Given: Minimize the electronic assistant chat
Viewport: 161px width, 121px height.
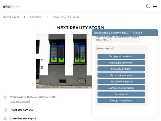Looking at the screenshot, I should tap(154, 33).
